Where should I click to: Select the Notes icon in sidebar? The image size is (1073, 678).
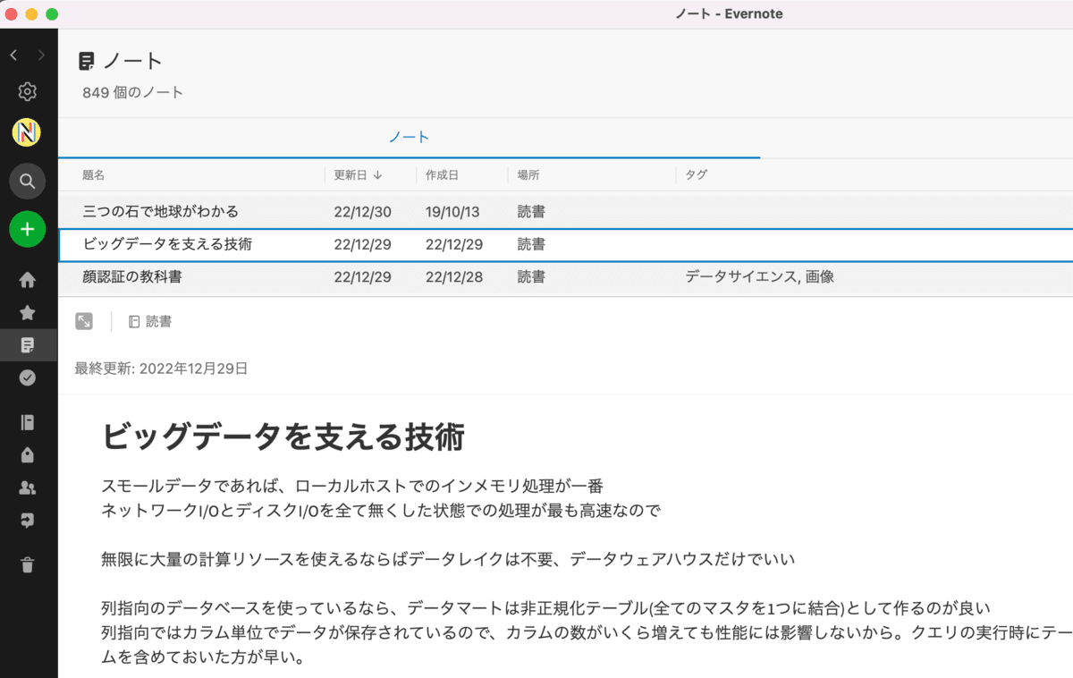coord(28,344)
